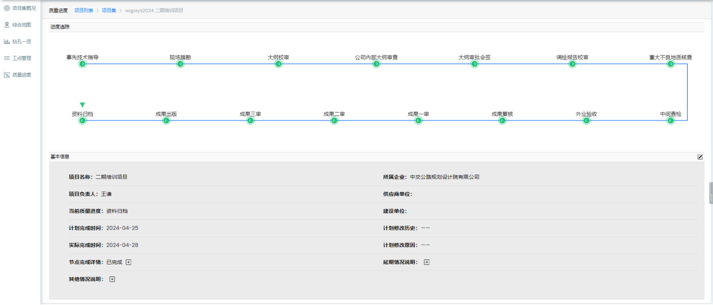Click the 外业验收 stage label
Screen dimensions: 713x305
click(x=586, y=114)
